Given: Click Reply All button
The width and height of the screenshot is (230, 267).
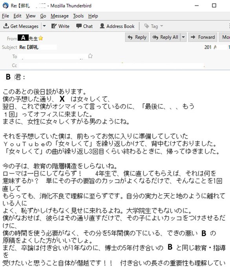Looking at the screenshot, I should [165, 37].
